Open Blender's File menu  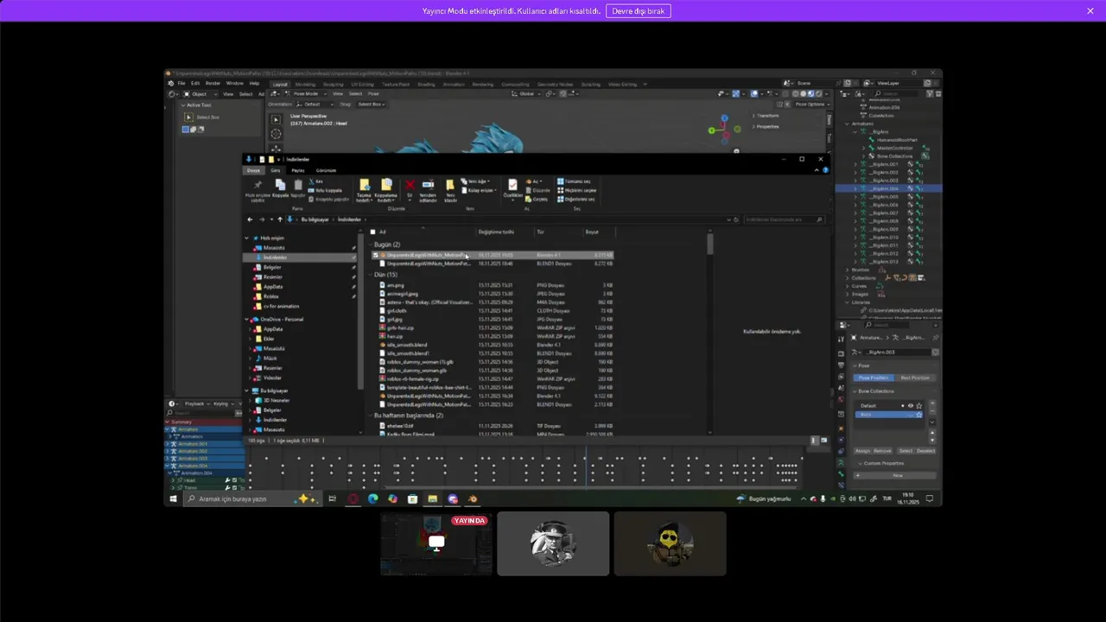coord(181,84)
